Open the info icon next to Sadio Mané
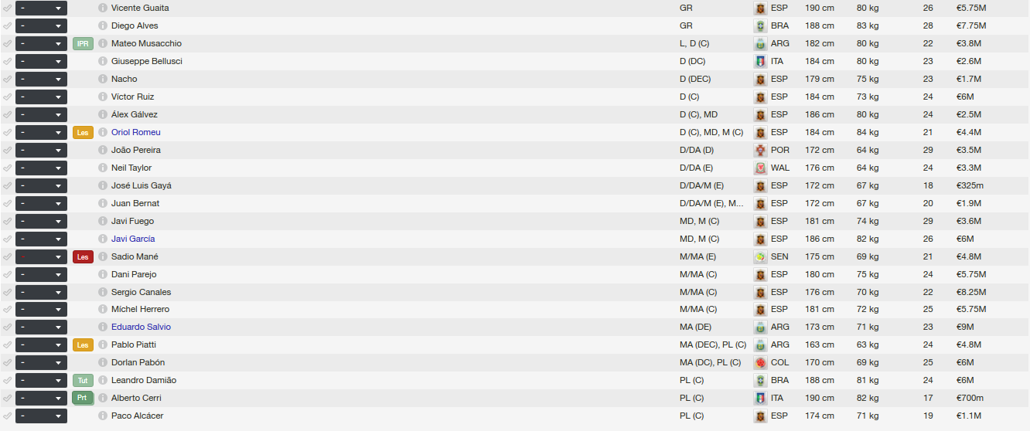Screen dimensions: 1030x431 [x=103, y=256]
